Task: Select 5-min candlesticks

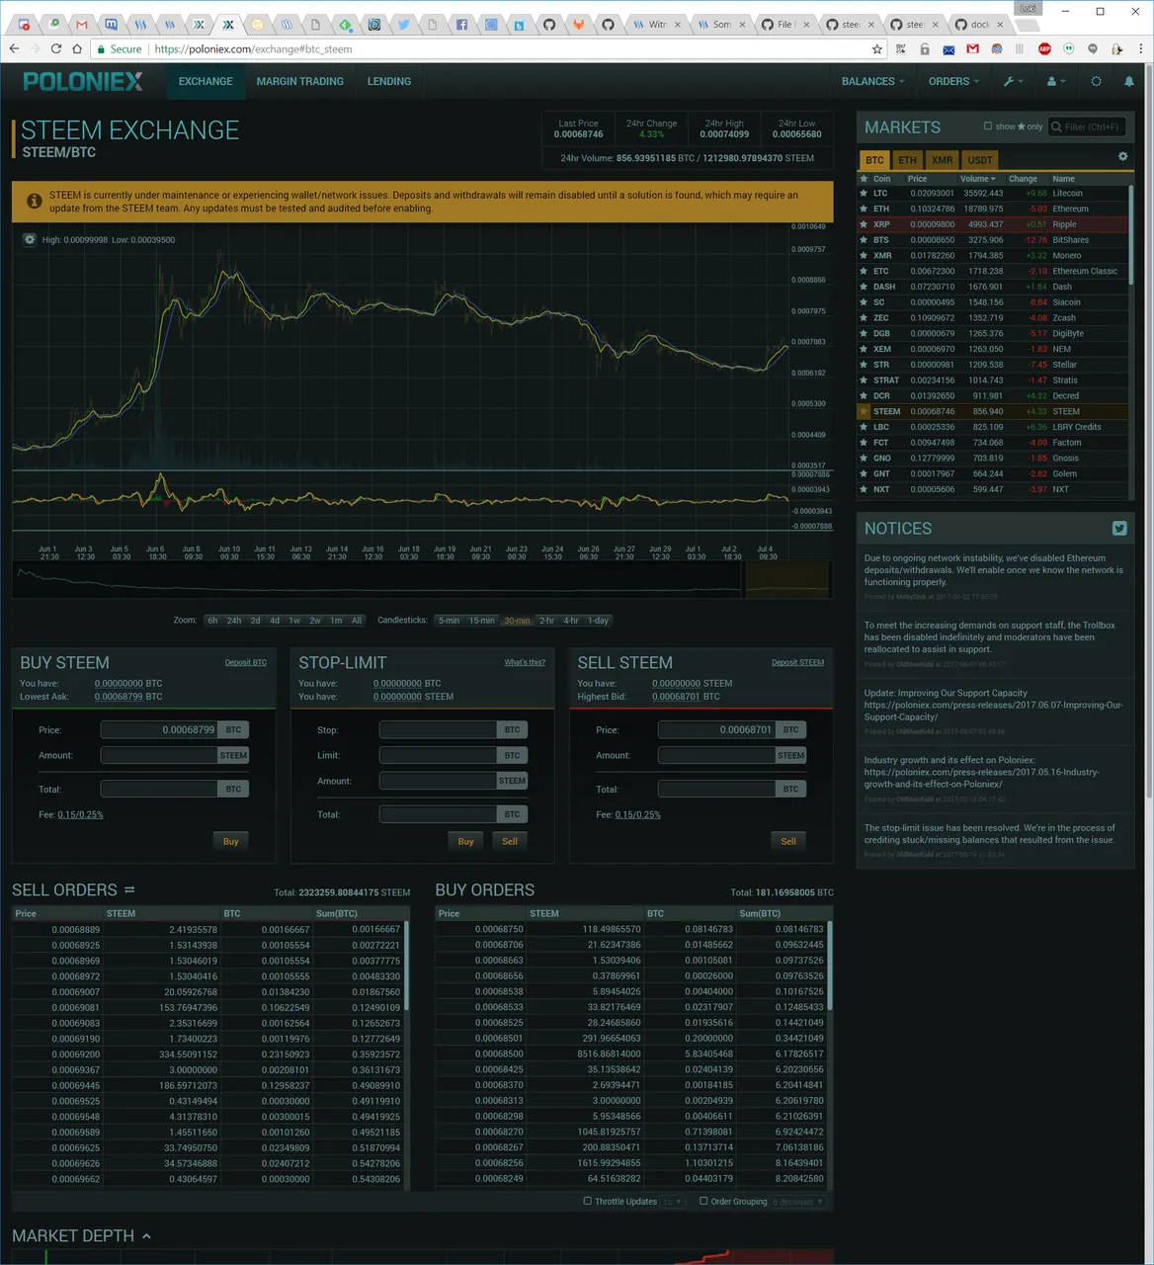Action: [x=449, y=621]
